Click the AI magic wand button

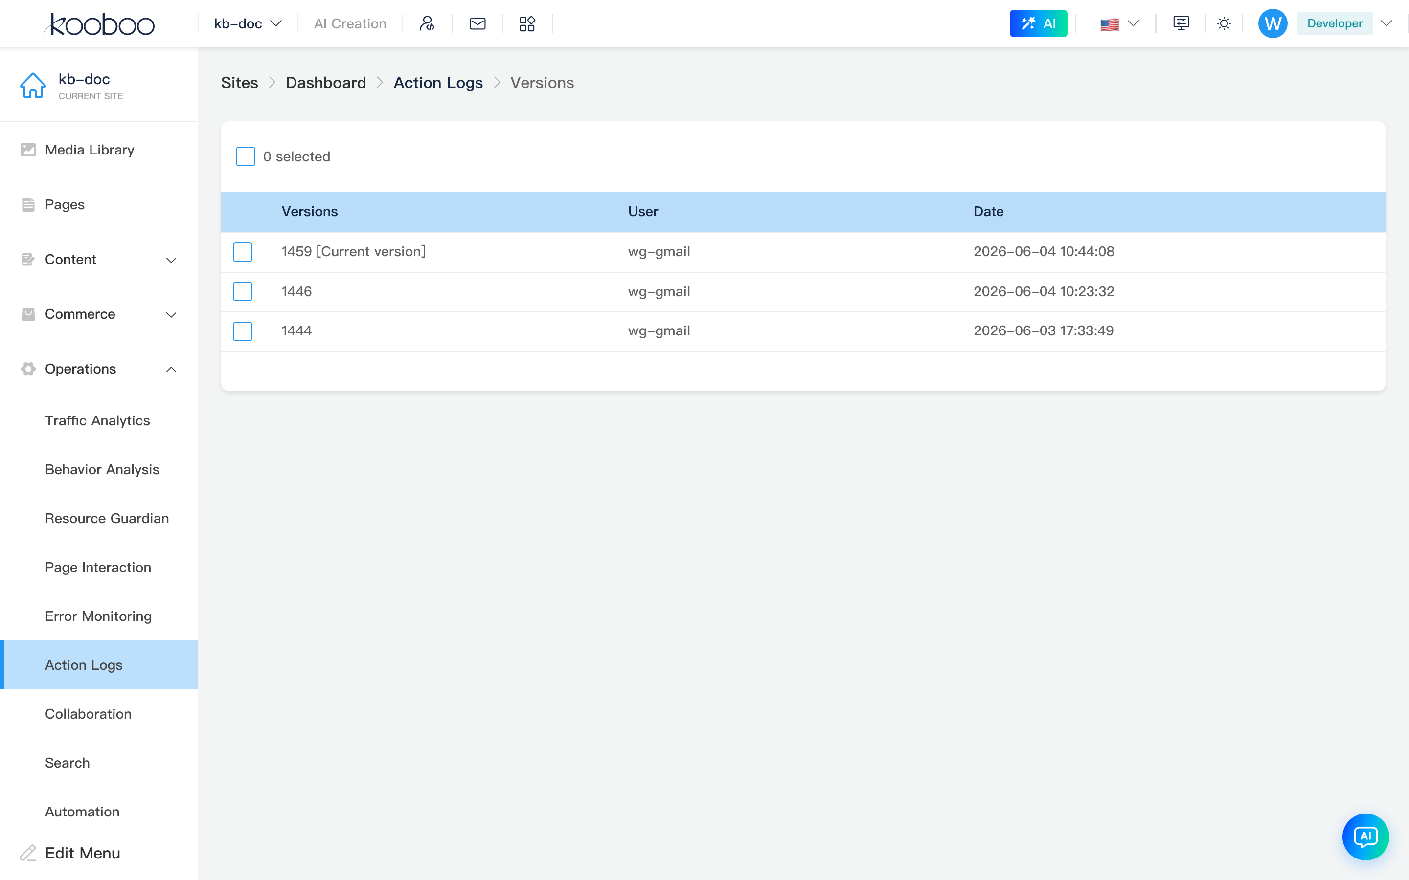click(x=1038, y=23)
